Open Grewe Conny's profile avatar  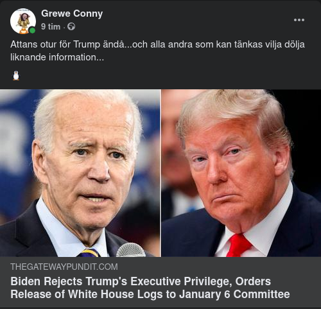coord(23,21)
